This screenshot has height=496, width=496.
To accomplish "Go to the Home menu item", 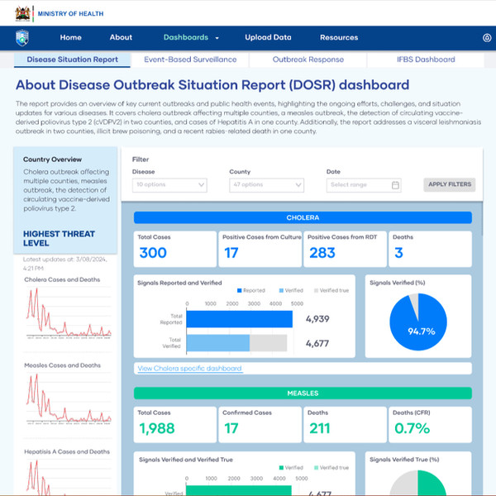I will point(70,38).
